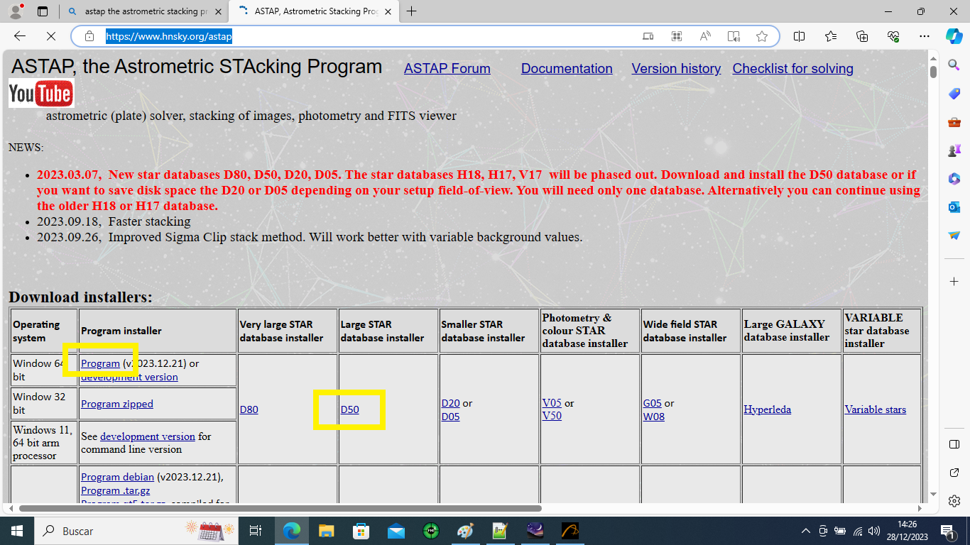The height and width of the screenshot is (545, 970).
Task: Open the Favorites list icon
Action: click(831, 36)
